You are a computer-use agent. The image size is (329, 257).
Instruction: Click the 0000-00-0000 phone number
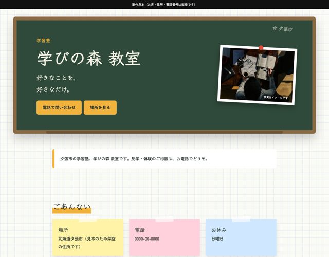pos(147,239)
